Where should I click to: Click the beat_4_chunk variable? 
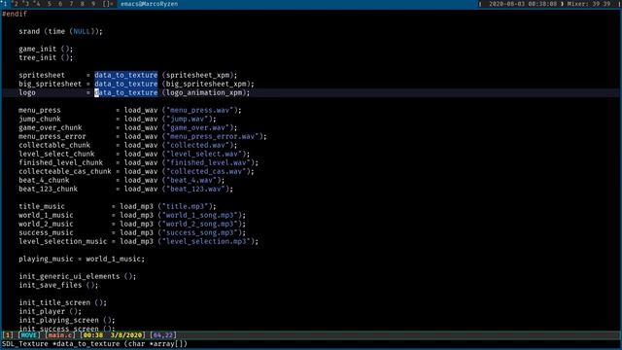pyautogui.click(x=44, y=180)
